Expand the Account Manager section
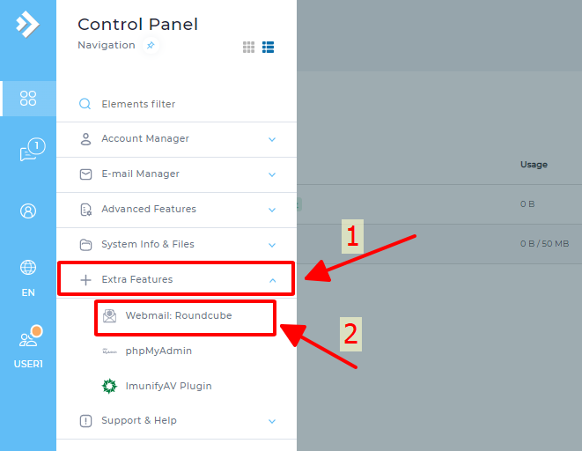The image size is (582, 451). [x=272, y=139]
